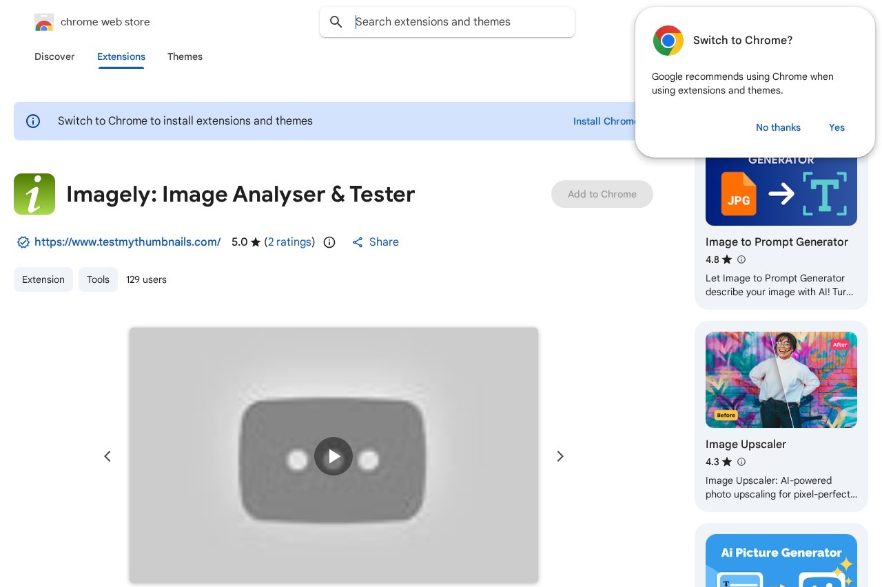Click the search magnifier icon

[336, 22]
